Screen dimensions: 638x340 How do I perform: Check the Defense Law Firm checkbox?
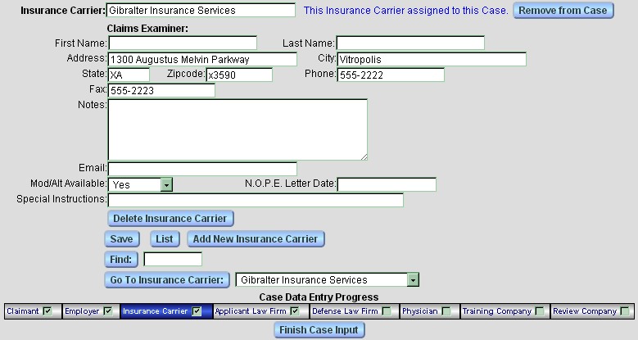386,311
